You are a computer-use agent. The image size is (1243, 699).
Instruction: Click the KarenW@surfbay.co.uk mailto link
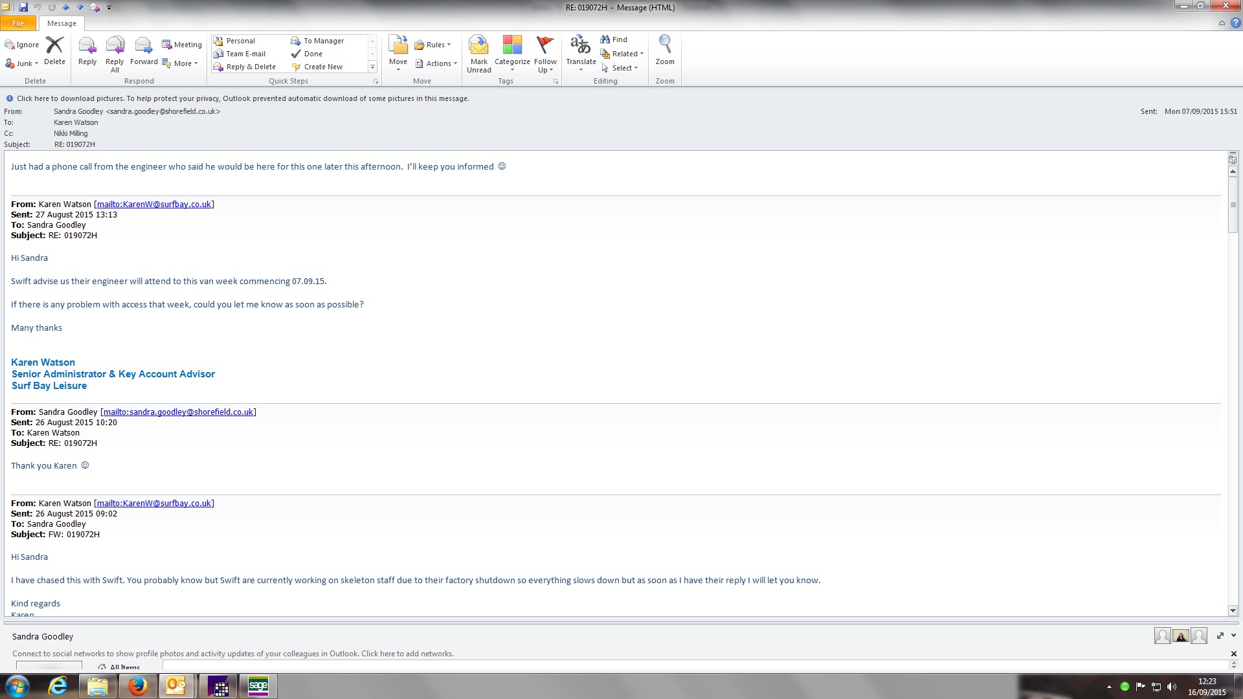tap(154, 205)
